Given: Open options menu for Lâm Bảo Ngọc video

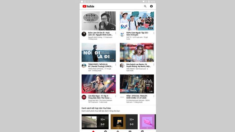Looking at the screenshot, I should click(x=115, y=96).
